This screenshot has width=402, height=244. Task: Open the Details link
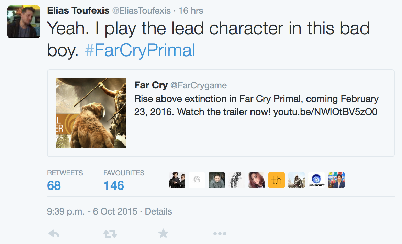[x=158, y=211]
